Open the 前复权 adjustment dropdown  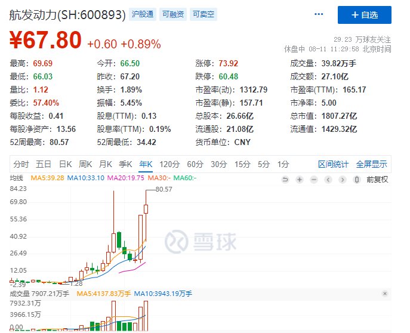[377, 180]
